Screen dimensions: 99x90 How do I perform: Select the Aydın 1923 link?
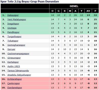click(14, 66)
